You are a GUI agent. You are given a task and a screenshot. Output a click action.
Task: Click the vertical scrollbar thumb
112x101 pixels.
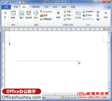(109, 43)
